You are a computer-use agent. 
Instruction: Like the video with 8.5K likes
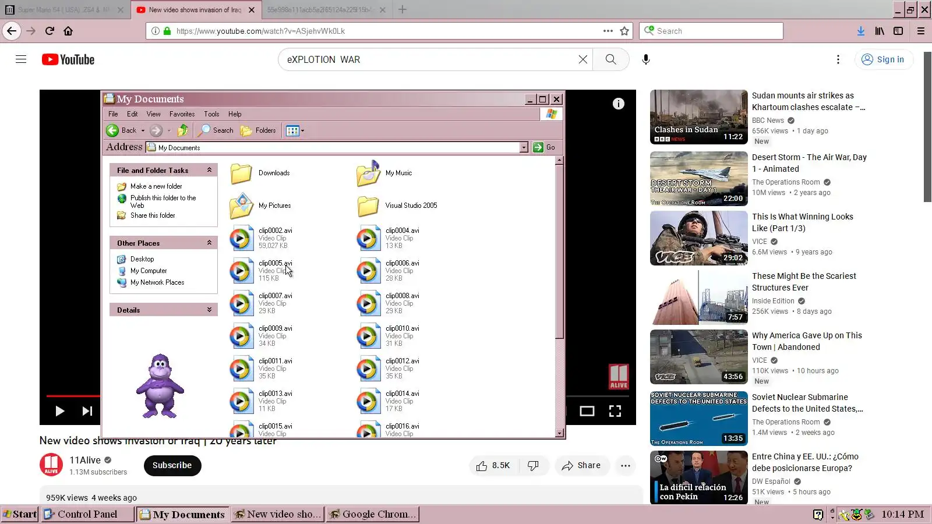coord(493,465)
